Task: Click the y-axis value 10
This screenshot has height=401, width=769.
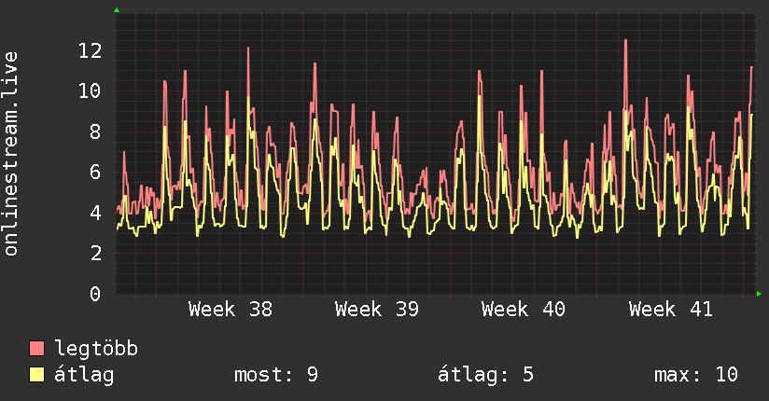Action: [x=90, y=90]
